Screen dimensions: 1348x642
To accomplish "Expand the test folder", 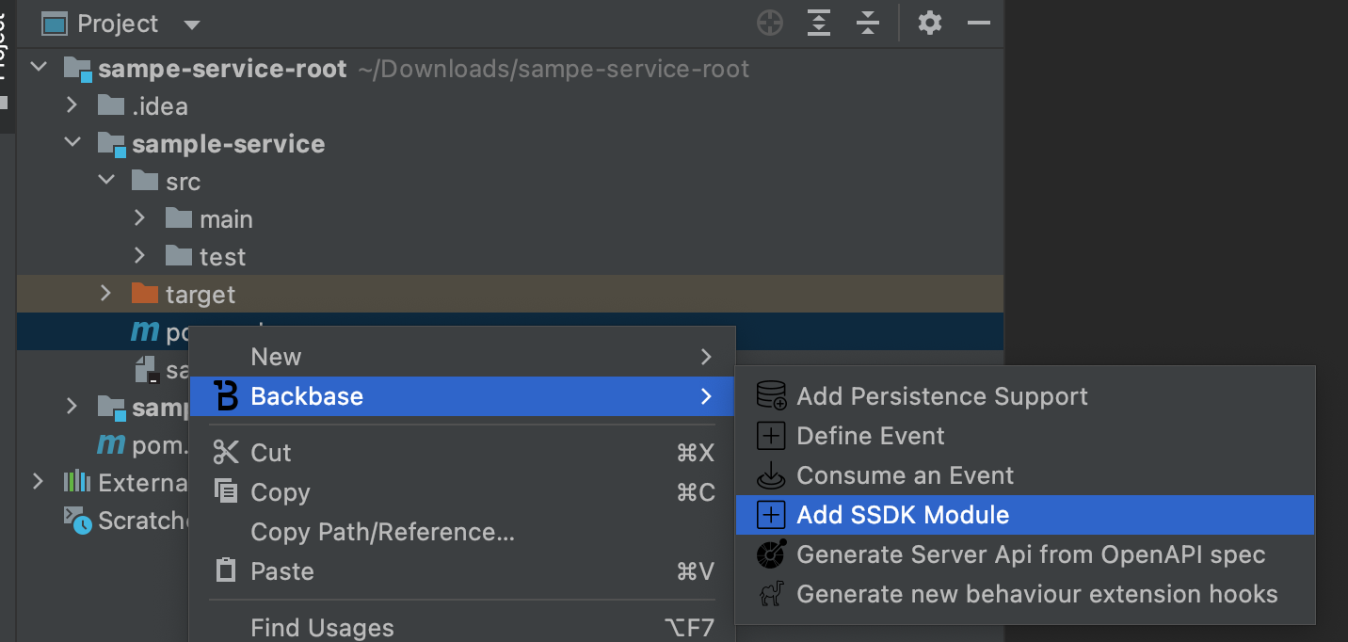I will pos(140,256).
